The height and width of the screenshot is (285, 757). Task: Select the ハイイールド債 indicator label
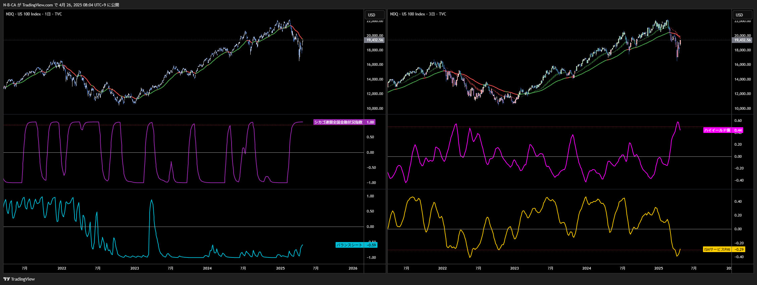(717, 130)
